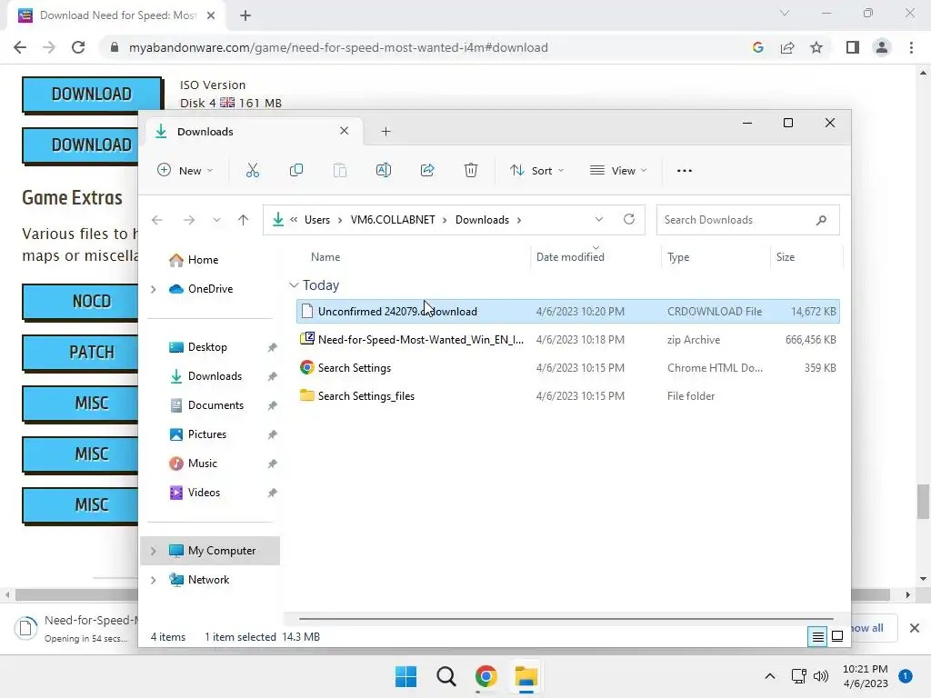Viewport: 931px width, 698px height.
Task: Open the volume speaker icon in tray
Action: tap(821, 676)
